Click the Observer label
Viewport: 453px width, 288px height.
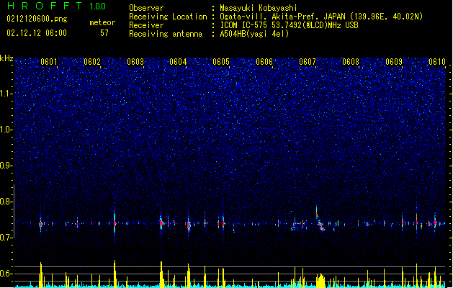146,8
